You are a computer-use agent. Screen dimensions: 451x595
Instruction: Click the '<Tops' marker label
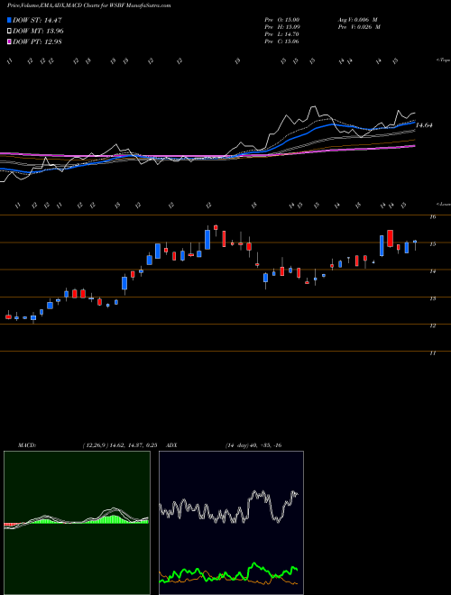coord(443,60)
